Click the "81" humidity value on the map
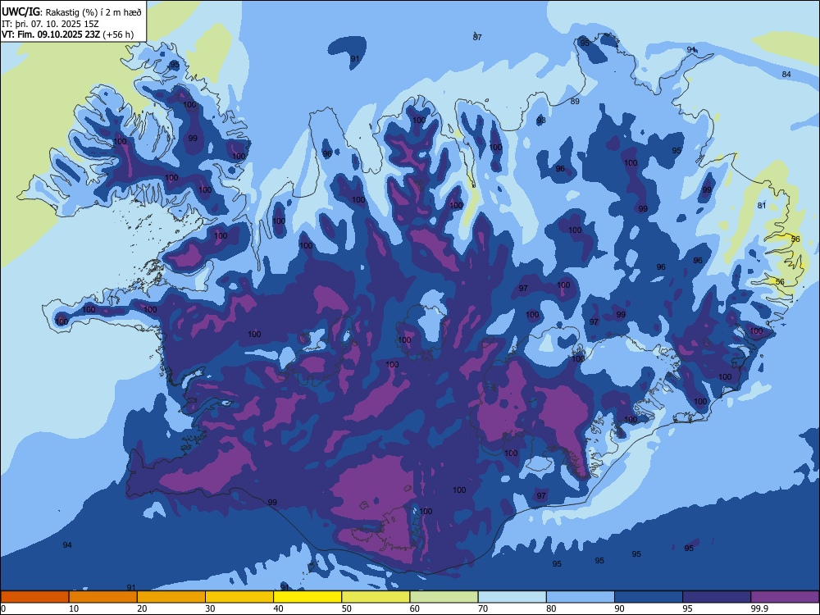 pyautogui.click(x=762, y=206)
